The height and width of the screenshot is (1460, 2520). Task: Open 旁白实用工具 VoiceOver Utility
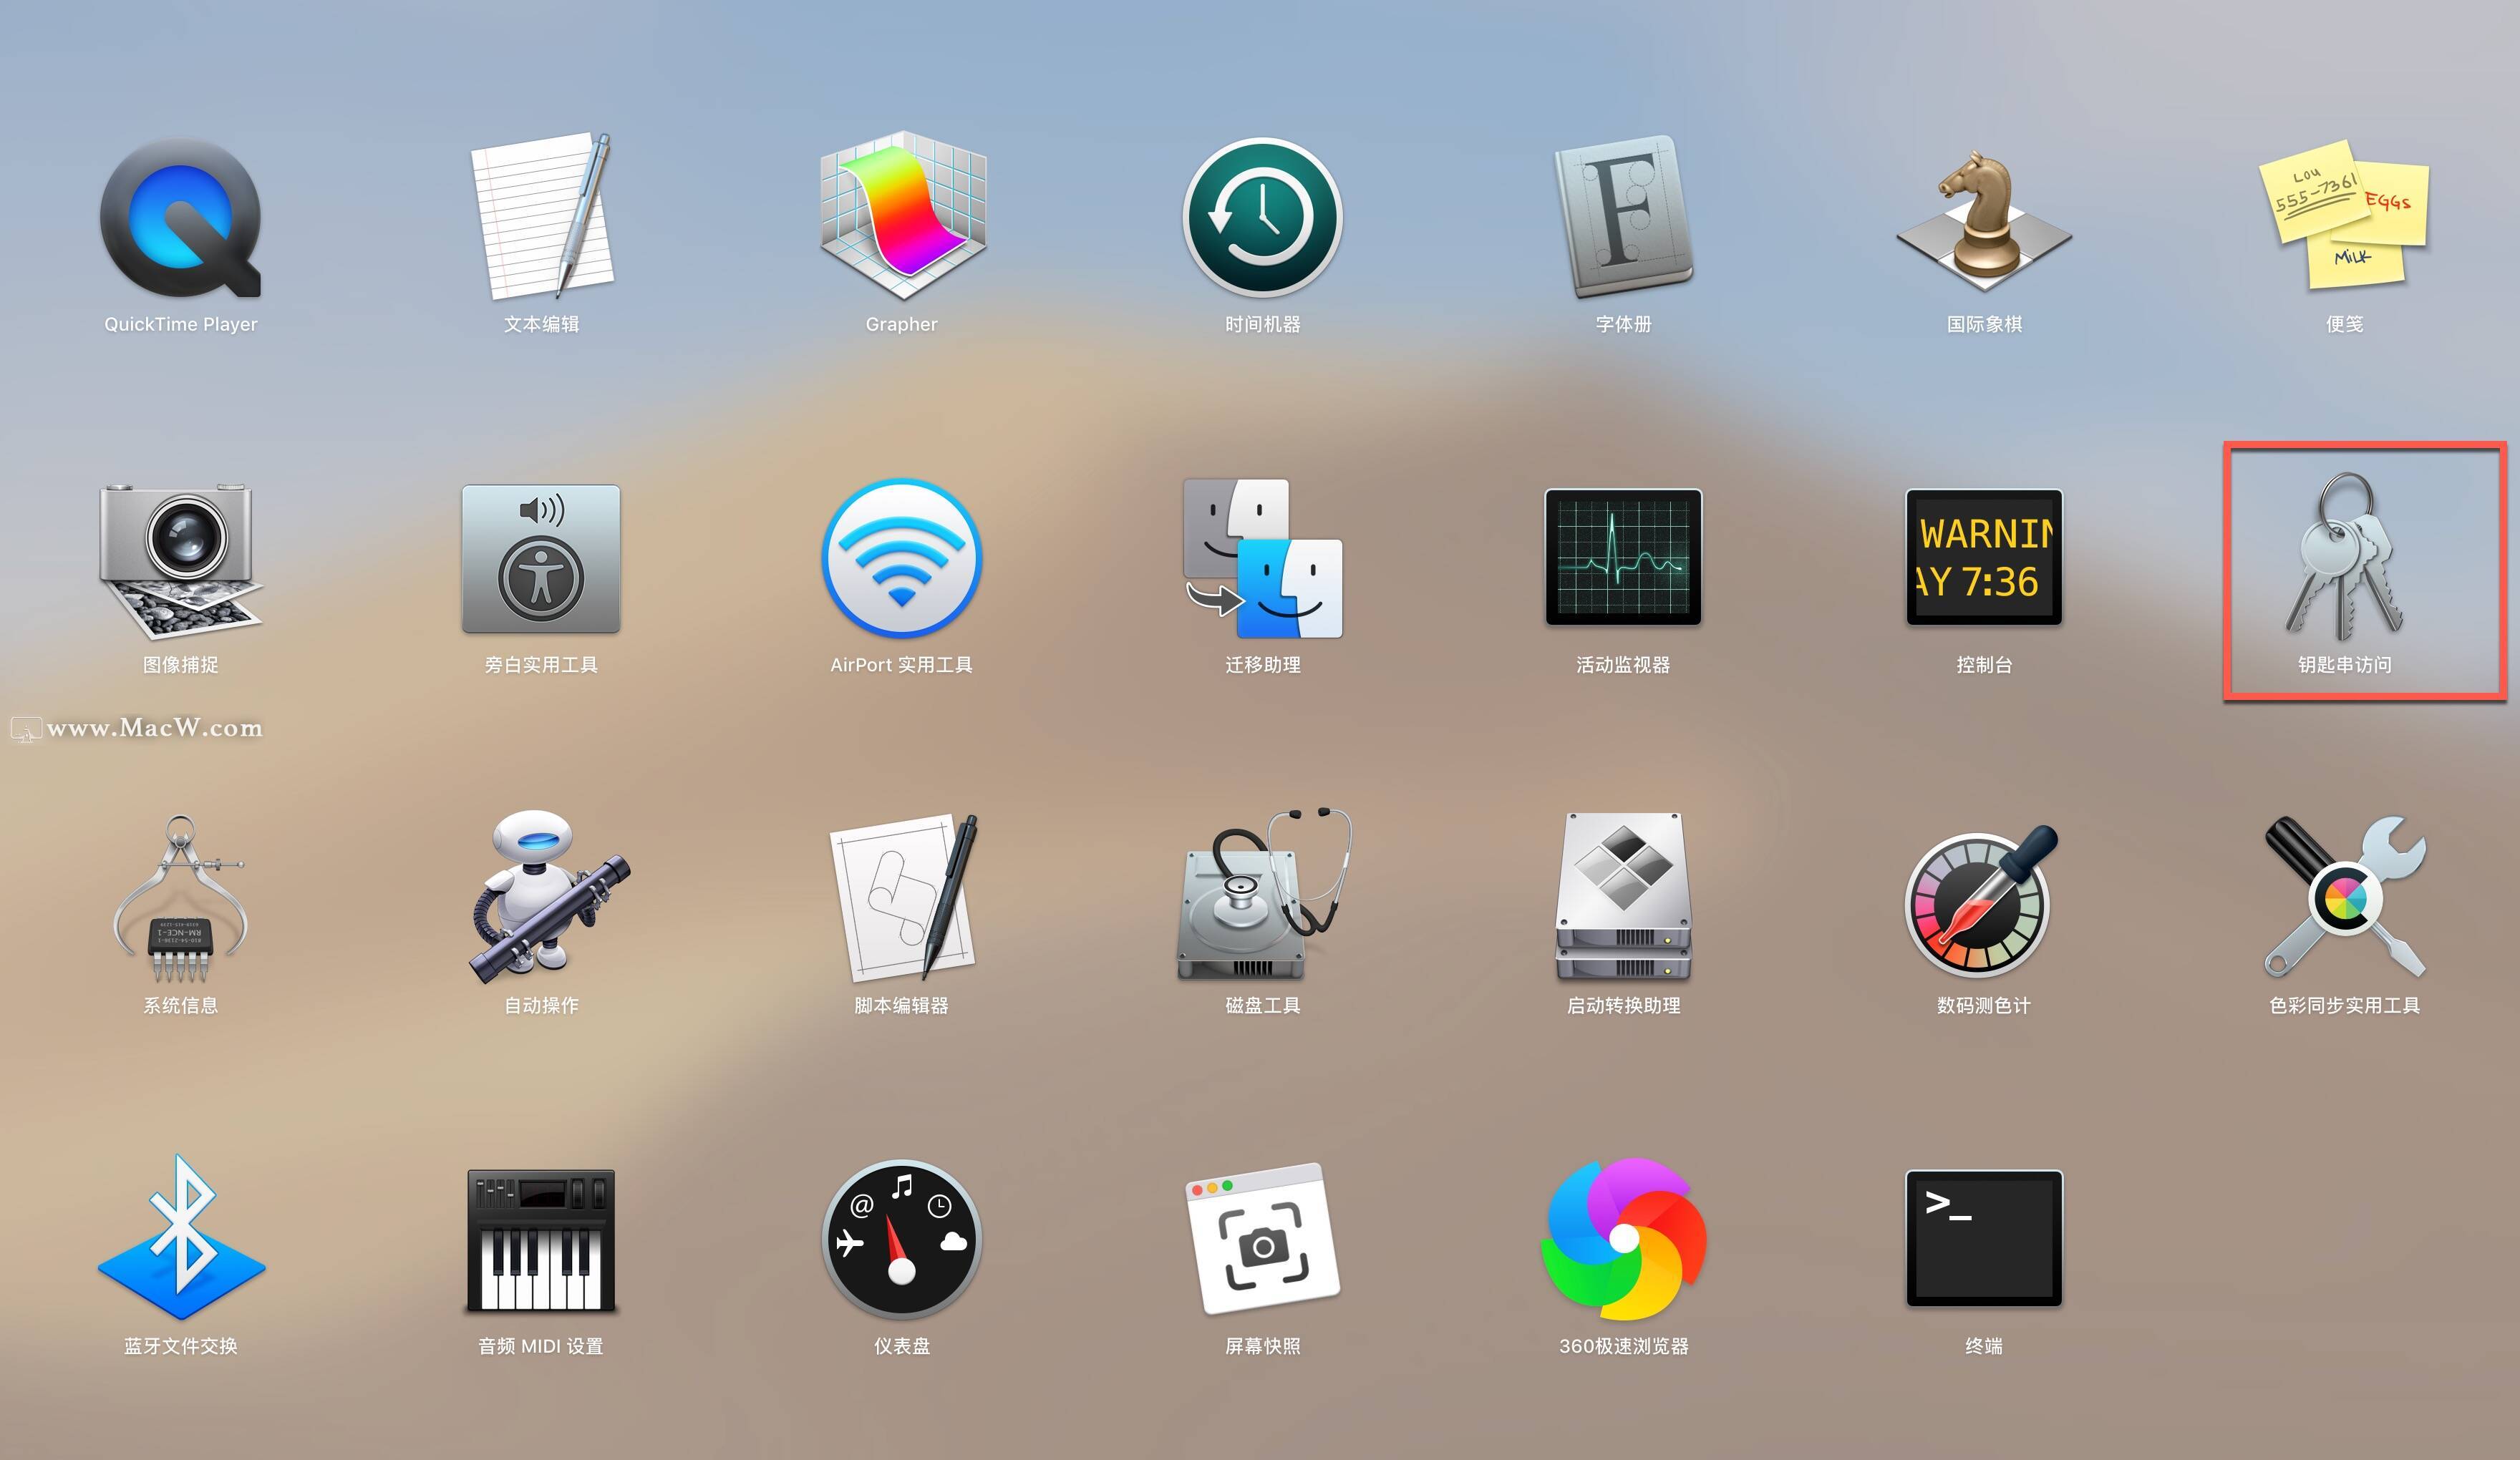click(541, 559)
